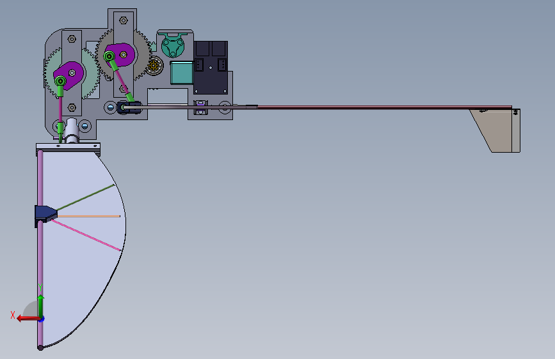Select the hex nut at the top bracket
The height and width of the screenshot is (359, 555).
(x=123, y=20)
